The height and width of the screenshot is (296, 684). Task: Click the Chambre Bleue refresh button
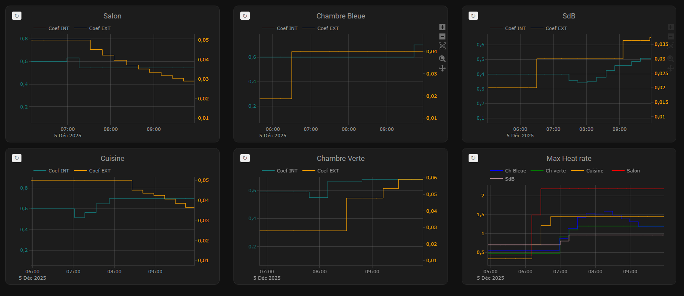245,16
